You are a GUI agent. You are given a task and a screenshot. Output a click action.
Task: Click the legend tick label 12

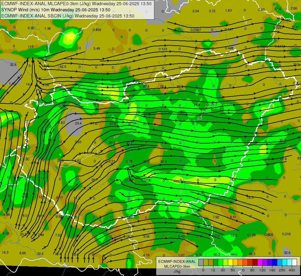pos(213,270)
